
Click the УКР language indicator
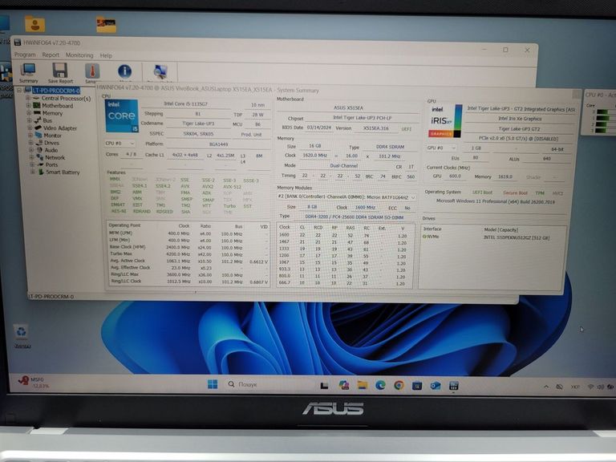click(x=575, y=387)
